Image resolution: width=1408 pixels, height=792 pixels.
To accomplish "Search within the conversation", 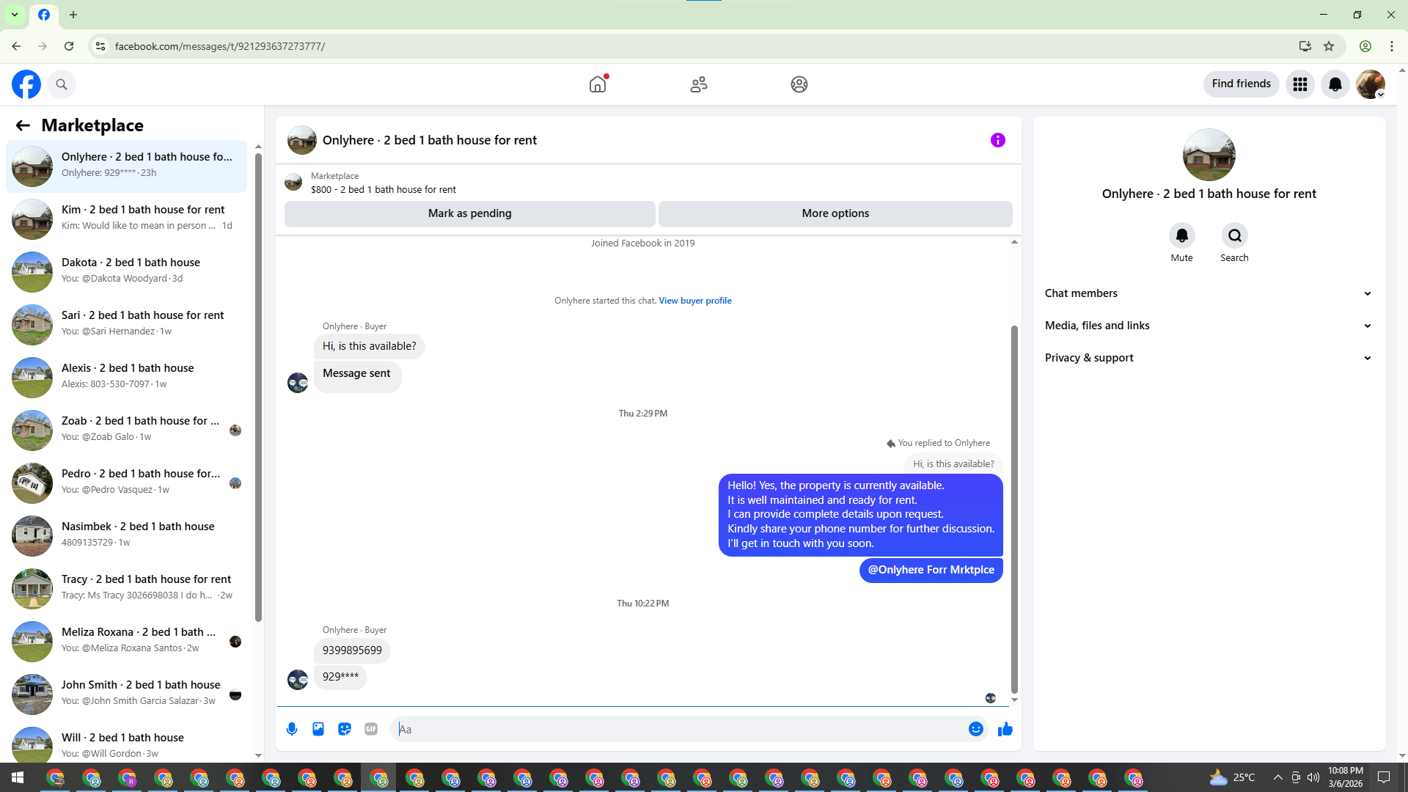I will [x=1234, y=236].
